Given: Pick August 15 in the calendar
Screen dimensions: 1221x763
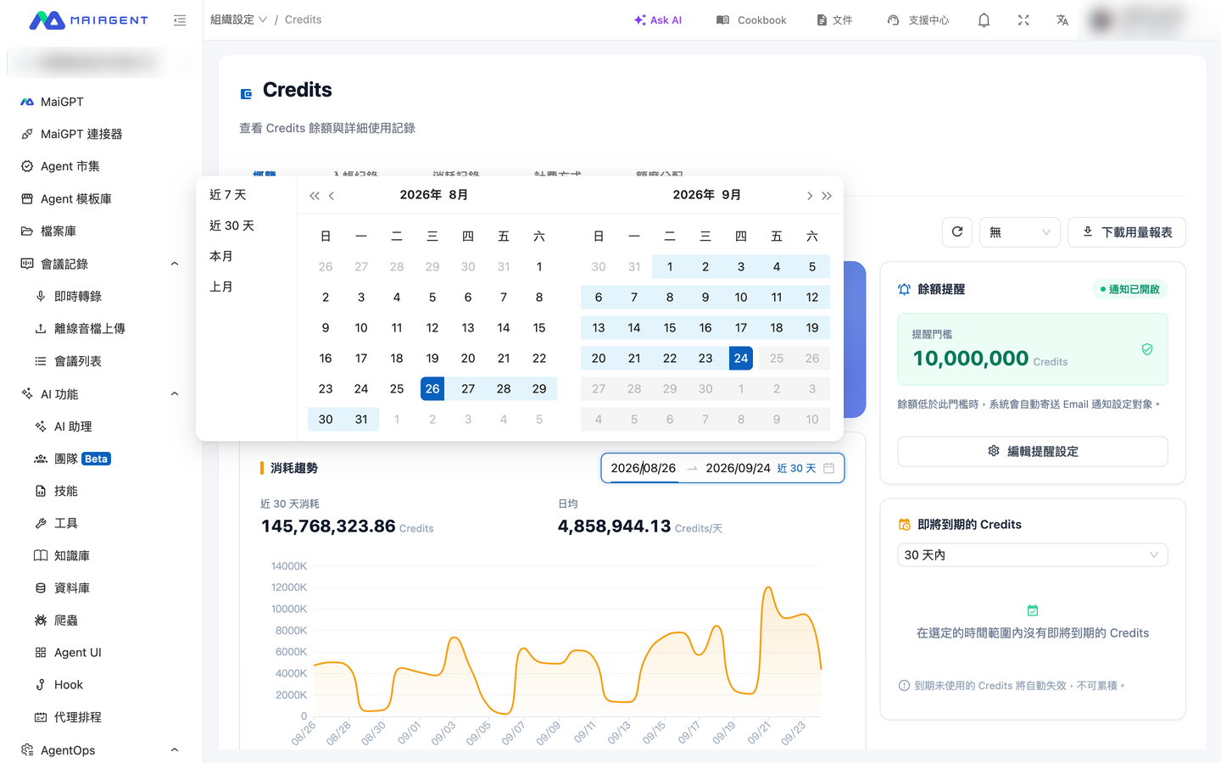Looking at the screenshot, I should 539,327.
